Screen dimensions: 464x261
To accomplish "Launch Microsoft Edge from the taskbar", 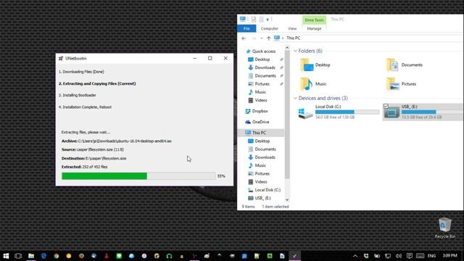I will coord(43,256).
